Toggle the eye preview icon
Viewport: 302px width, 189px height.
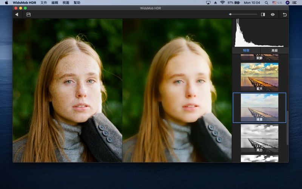pyautogui.click(x=273, y=14)
